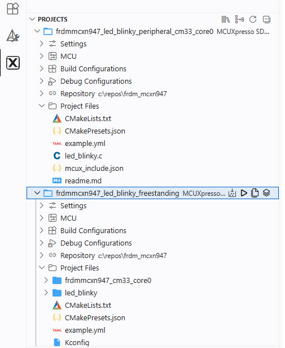Click the layers icon for led_blinky_freestanding project
The height and width of the screenshot is (348, 285).
pos(266,192)
